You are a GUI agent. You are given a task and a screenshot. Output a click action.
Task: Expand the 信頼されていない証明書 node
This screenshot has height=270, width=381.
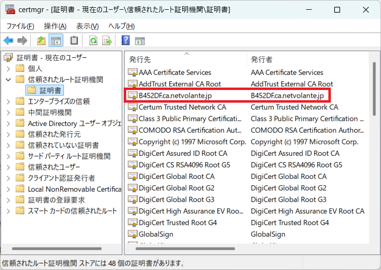(x=8, y=145)
